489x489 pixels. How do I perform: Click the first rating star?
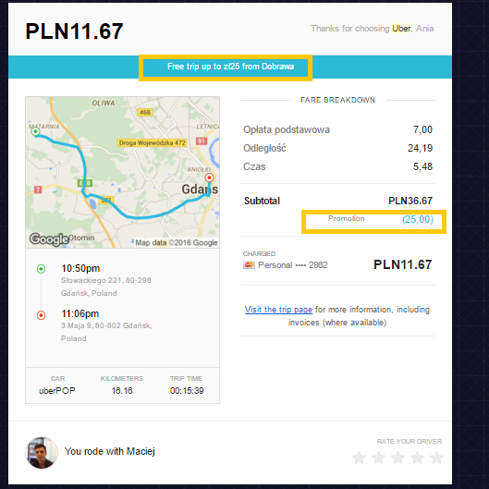pos(359,458)
